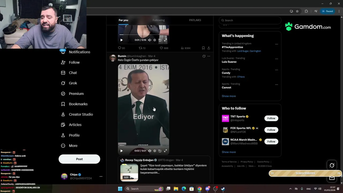Click the X Search input field

(x=250, y=20)
